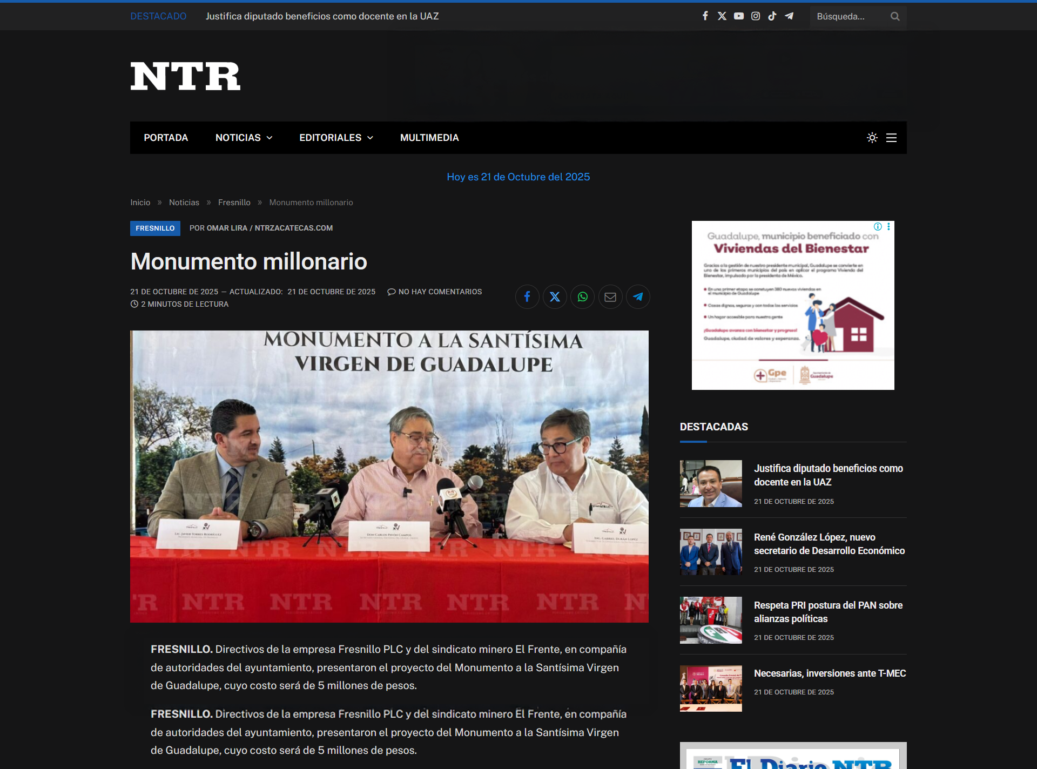This screenshot has width=1037, height=769.
Task: Click the FRESNILLO category badge
Action: 155,228
